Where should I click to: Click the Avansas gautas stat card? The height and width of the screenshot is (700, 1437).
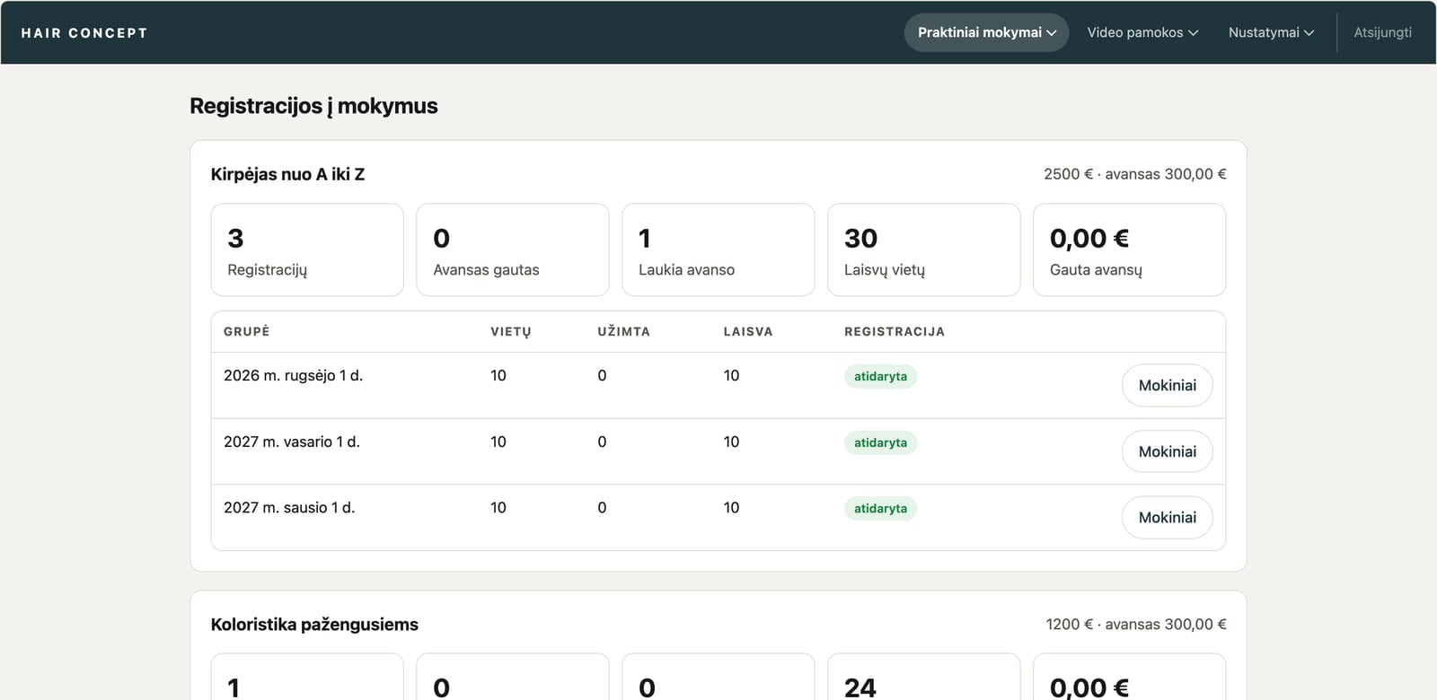coord(513,249)
